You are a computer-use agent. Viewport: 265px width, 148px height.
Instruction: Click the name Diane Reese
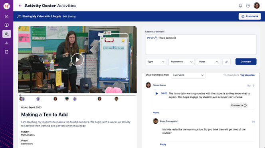point(159,85)
